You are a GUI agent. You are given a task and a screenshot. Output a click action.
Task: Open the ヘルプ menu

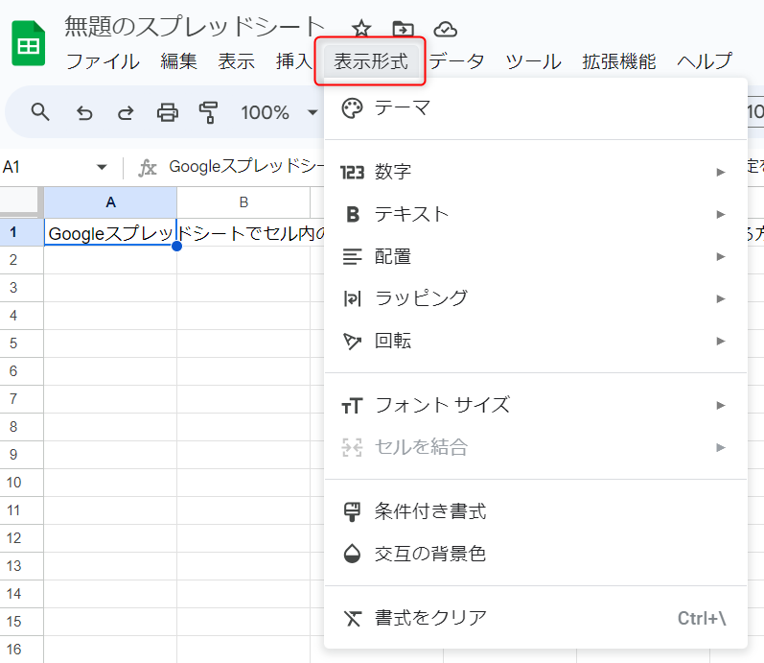click(705, 61)
